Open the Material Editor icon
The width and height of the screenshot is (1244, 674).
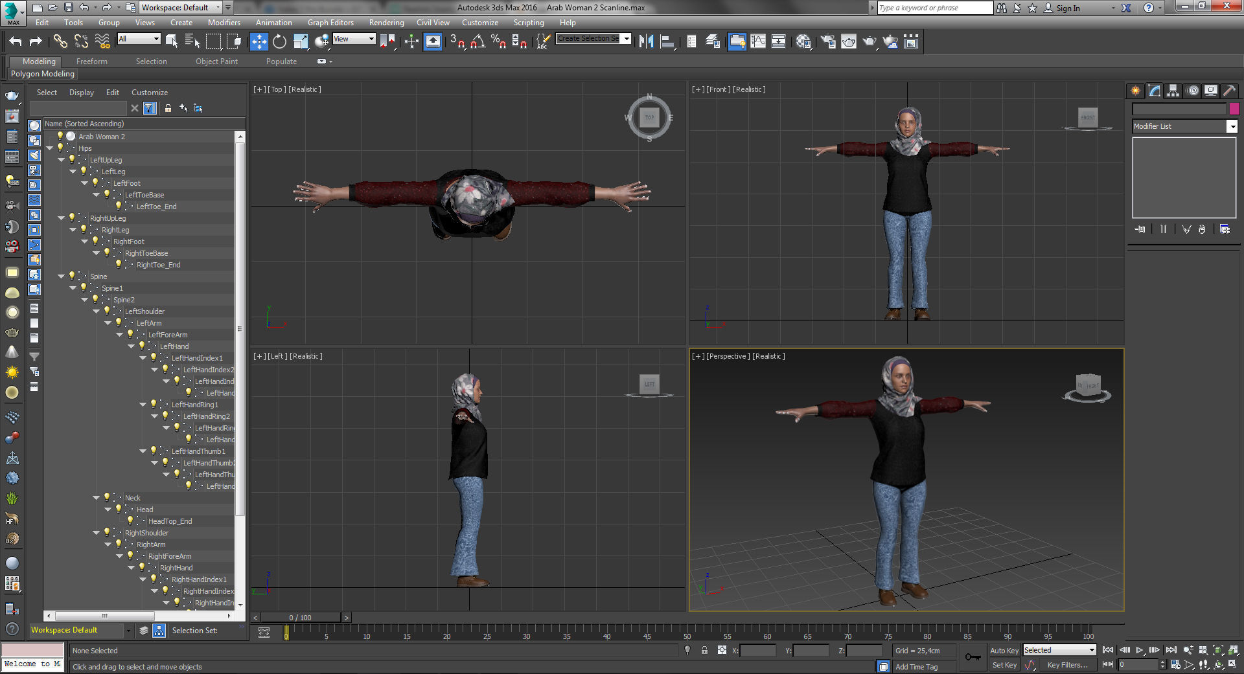[804, 41]
